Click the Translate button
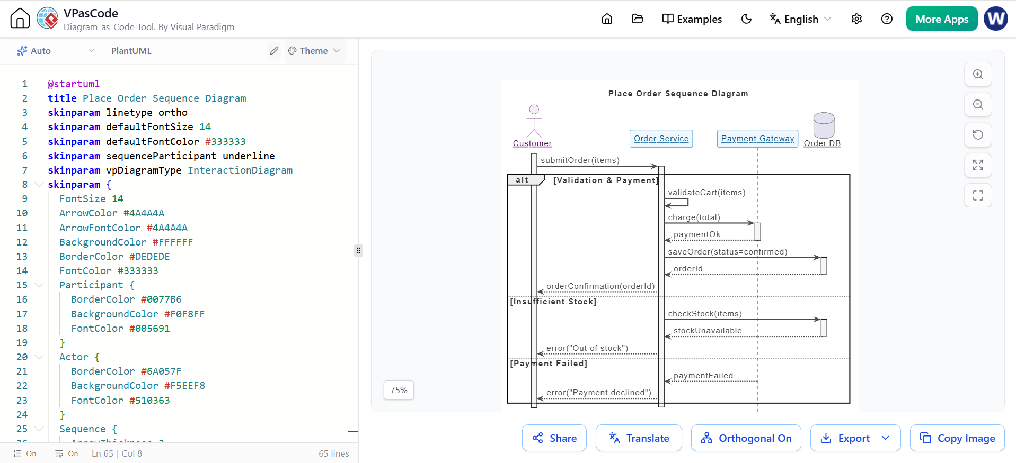Image resolution: width=1016 pixels, height=463 pixels. [x=639, y=438]
